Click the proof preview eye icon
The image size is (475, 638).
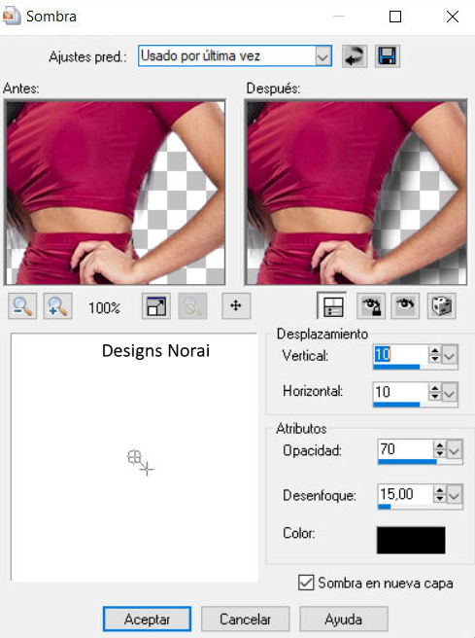405,306
